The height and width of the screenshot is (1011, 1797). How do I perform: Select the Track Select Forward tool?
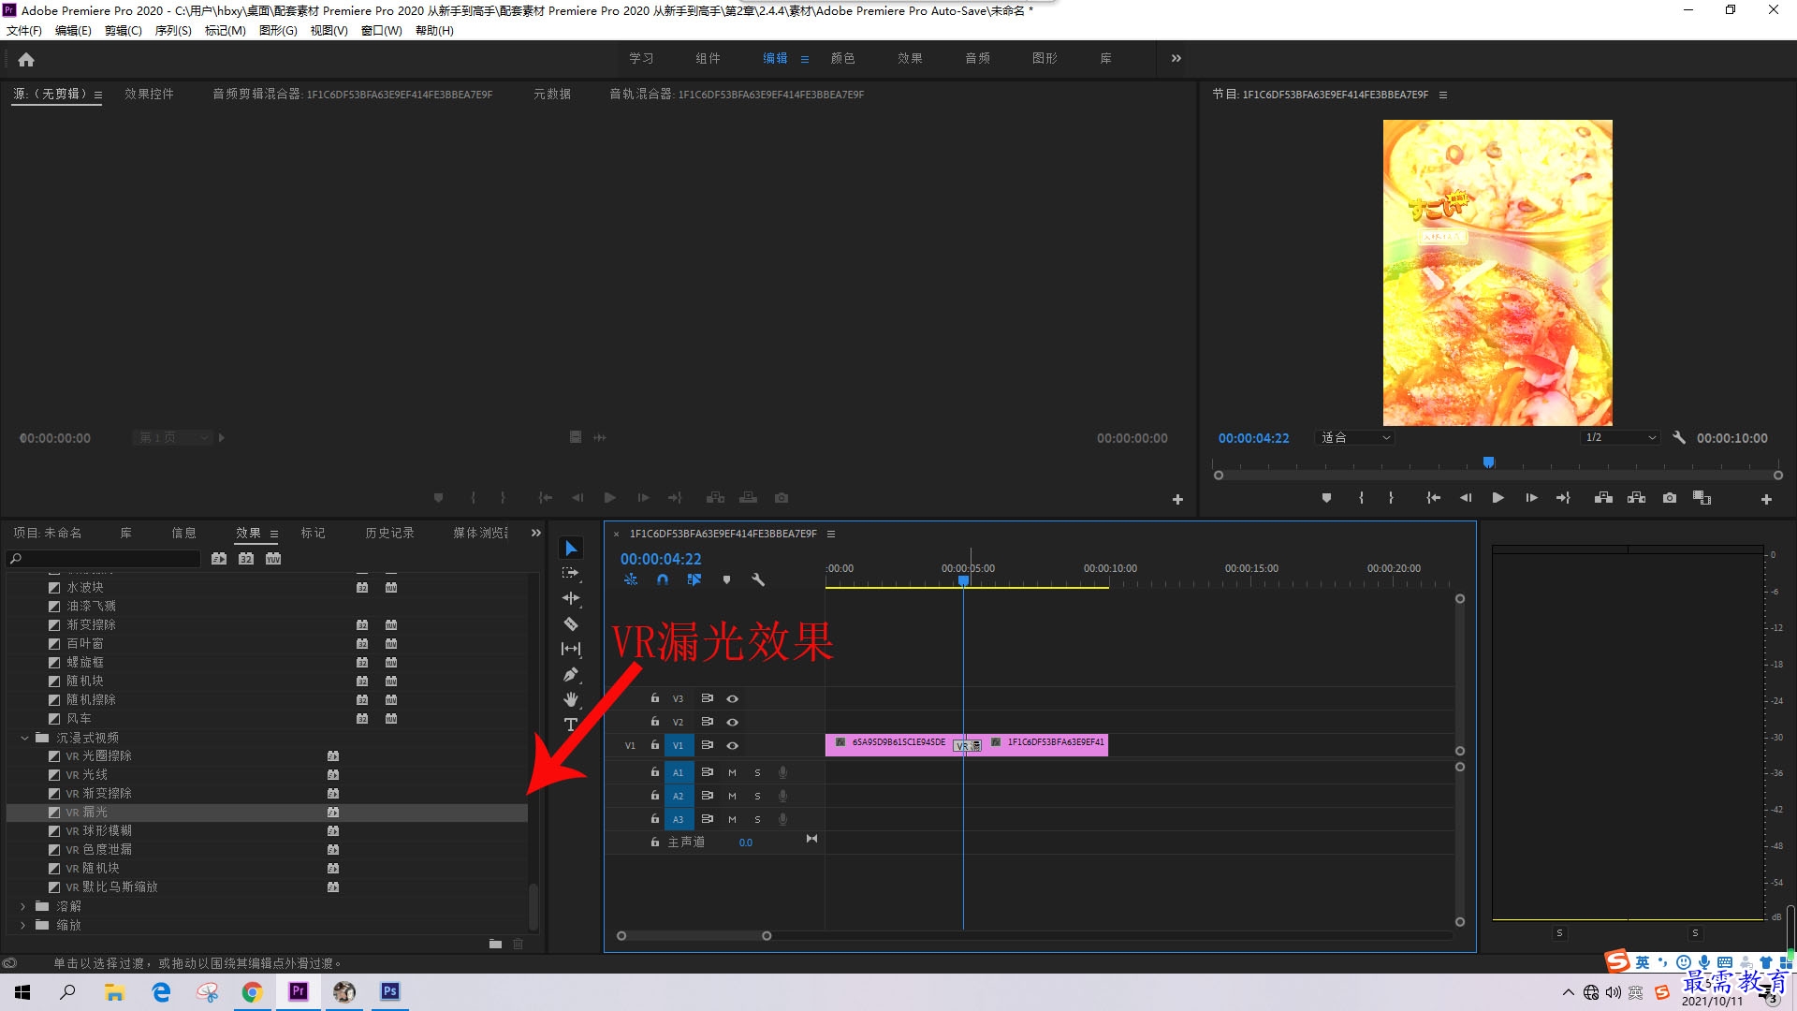(571, 573)
